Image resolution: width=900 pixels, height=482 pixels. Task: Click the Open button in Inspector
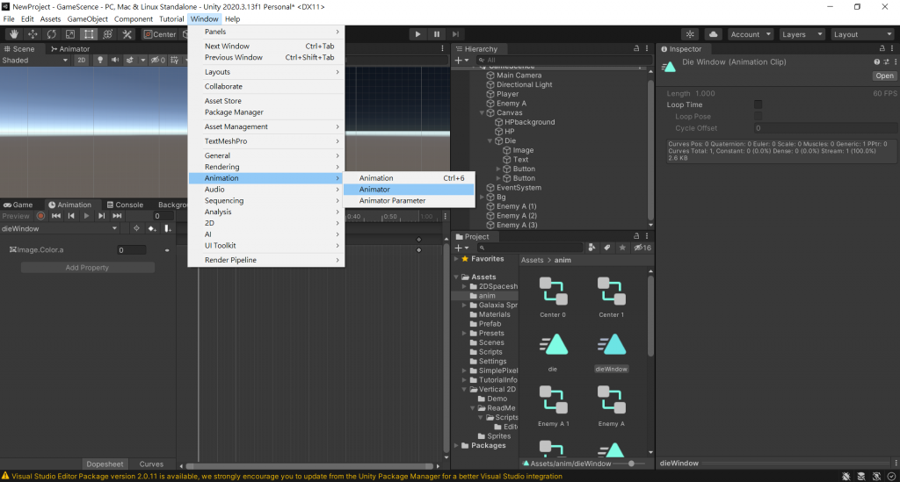pyautogui.click(x=884, y=76)
